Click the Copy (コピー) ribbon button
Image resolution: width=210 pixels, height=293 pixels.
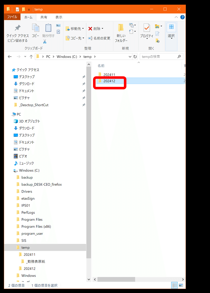35,31
